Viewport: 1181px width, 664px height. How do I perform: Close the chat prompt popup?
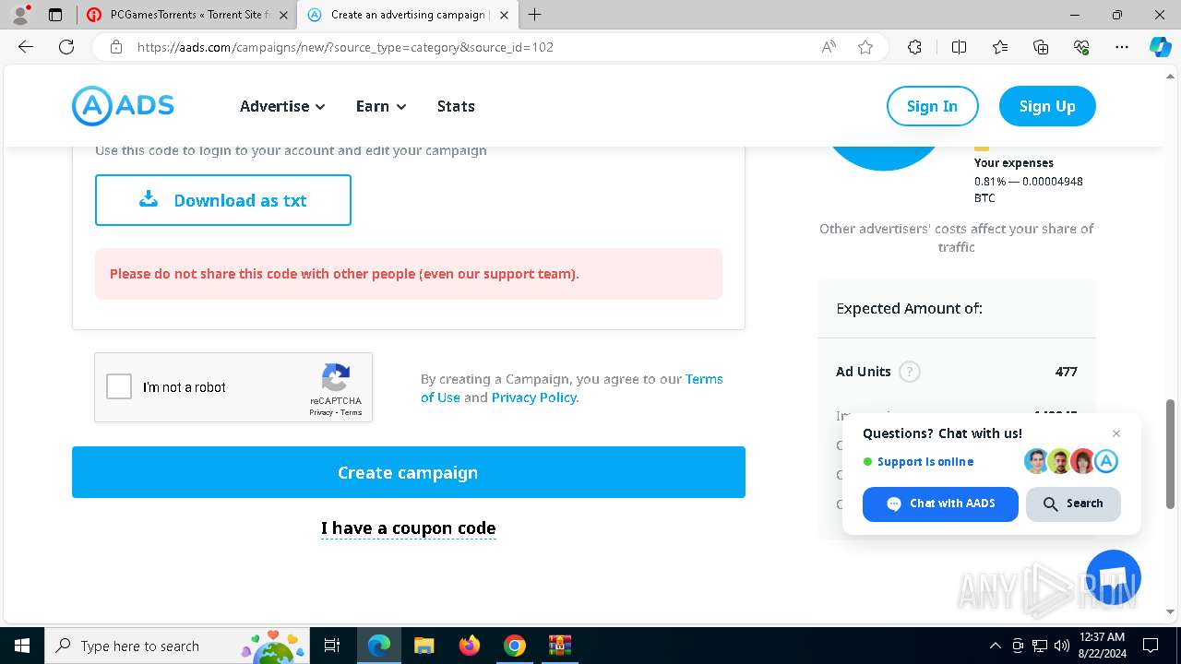point(1116,433)
